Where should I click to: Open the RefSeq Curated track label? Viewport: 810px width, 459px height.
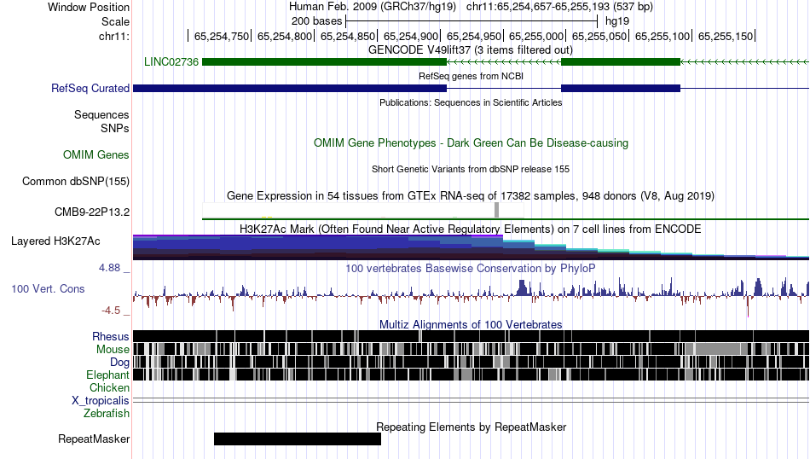click(90, 89)
